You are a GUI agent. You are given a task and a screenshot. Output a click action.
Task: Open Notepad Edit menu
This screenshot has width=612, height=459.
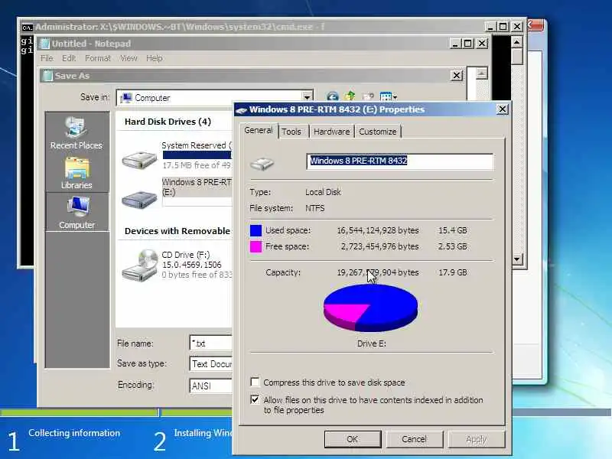(69, 58)
